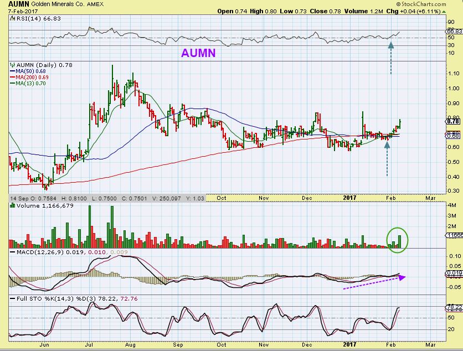Click the 0.60 price axis label
The height and width of the screenshot is (351, 463).
pyautogui.click(x=453, y=147)
